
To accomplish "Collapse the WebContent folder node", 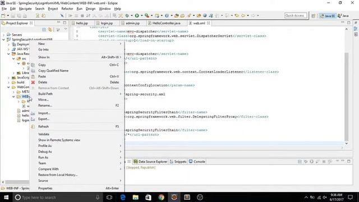I will pos(8,87).
